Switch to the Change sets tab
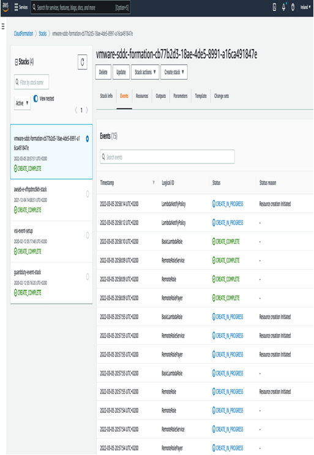The image size is (314, 455). point(221,96)
